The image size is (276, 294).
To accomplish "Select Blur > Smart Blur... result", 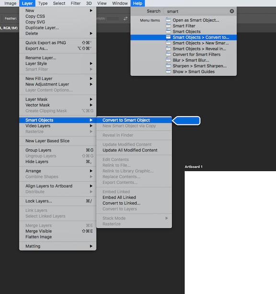I will pos(184,60).
